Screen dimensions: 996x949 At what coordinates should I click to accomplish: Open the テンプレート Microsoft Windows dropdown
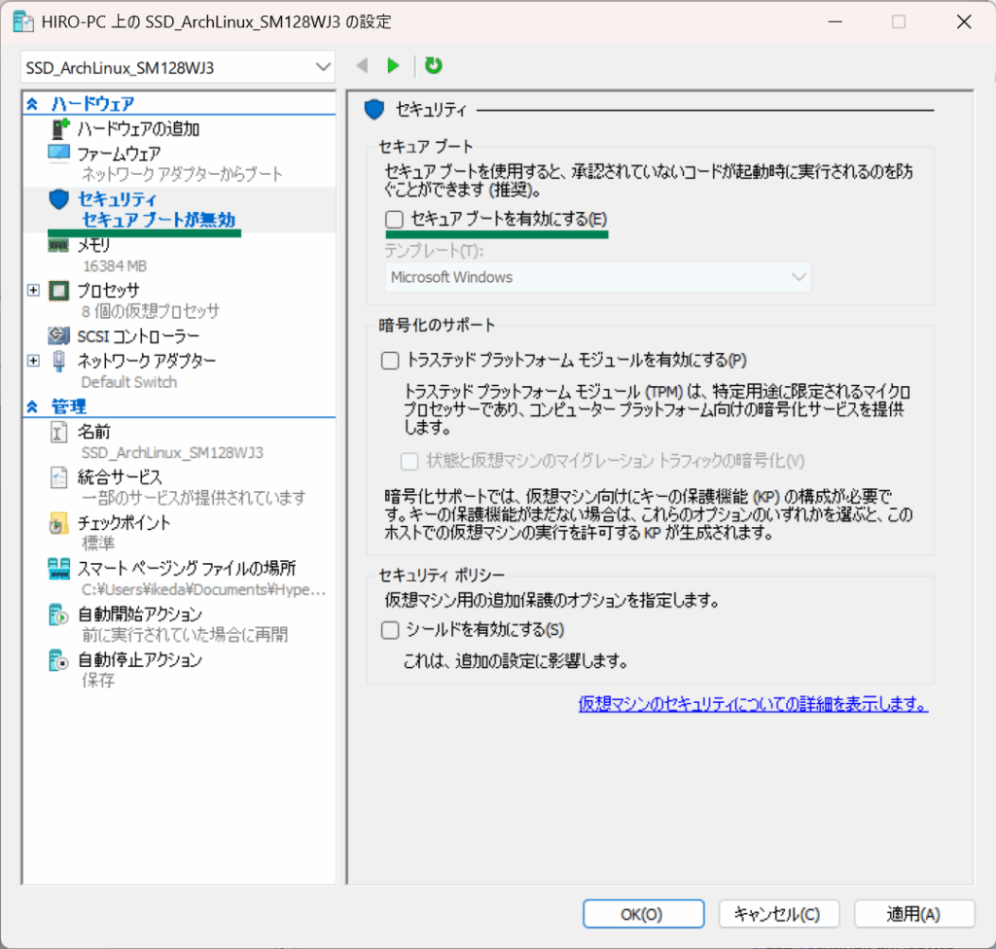(598, 277)
